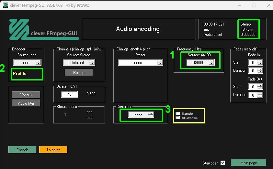Viewport: 273px width, 169px height.
Task: Click the yellow Profile label
Action: [20, 73]
